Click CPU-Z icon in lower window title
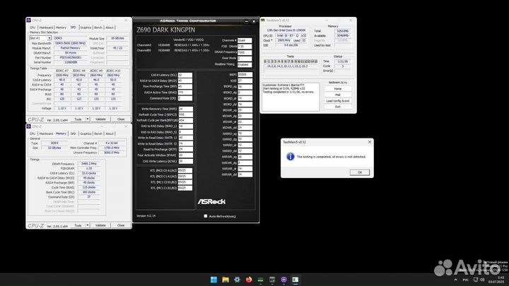Image resolution: width=509 pixels, height=286 pixels. 28,126
